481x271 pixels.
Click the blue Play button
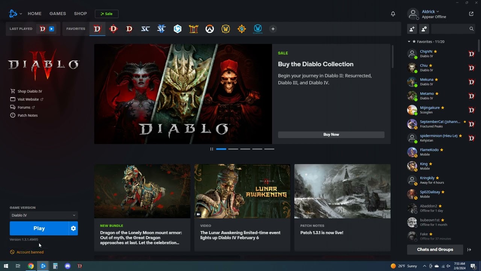(x=39, y=228)
